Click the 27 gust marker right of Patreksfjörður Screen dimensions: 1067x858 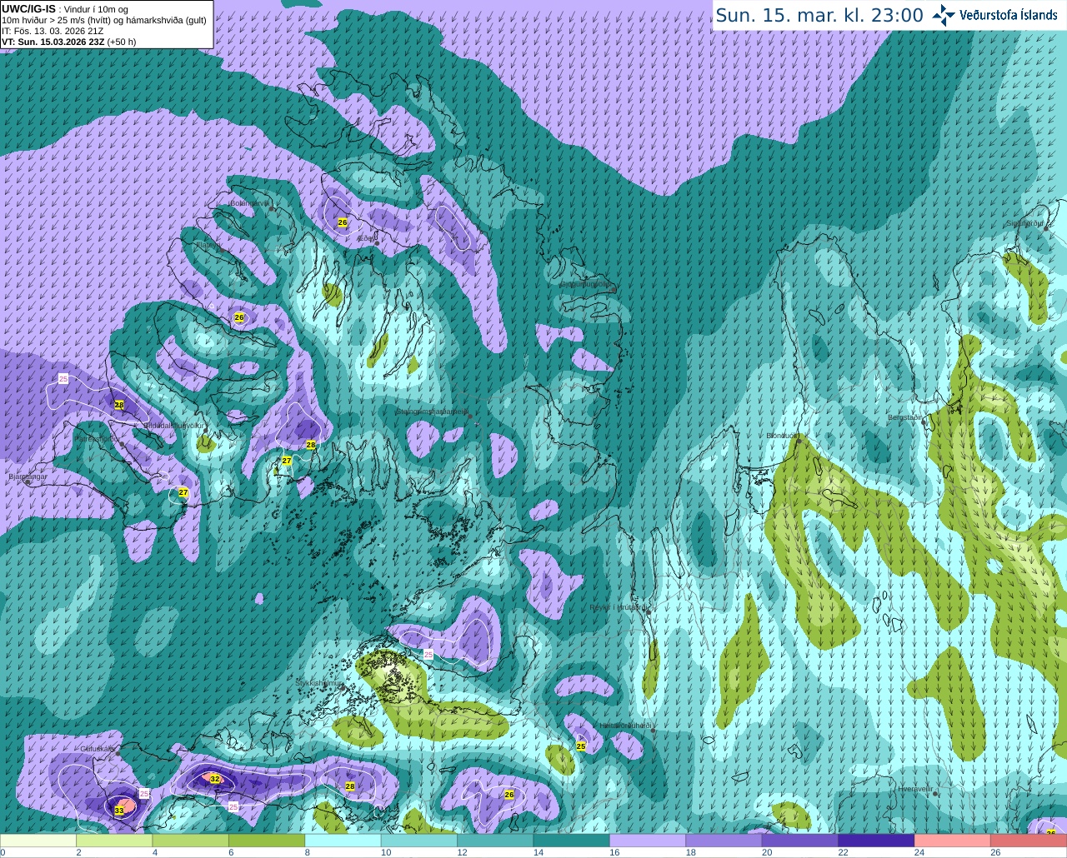[183, 493]
